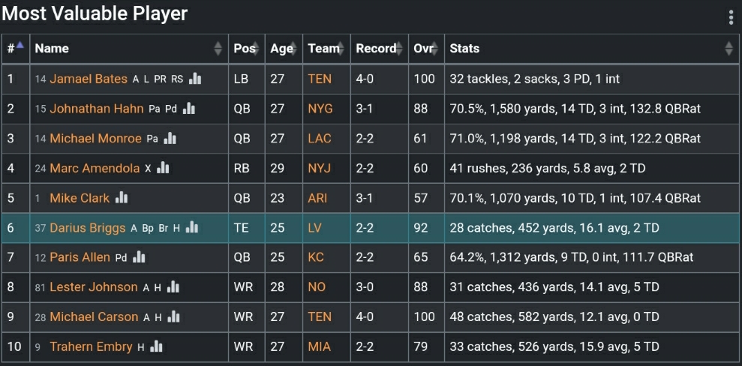Sort by the Ovr column header

click(425, 49)
